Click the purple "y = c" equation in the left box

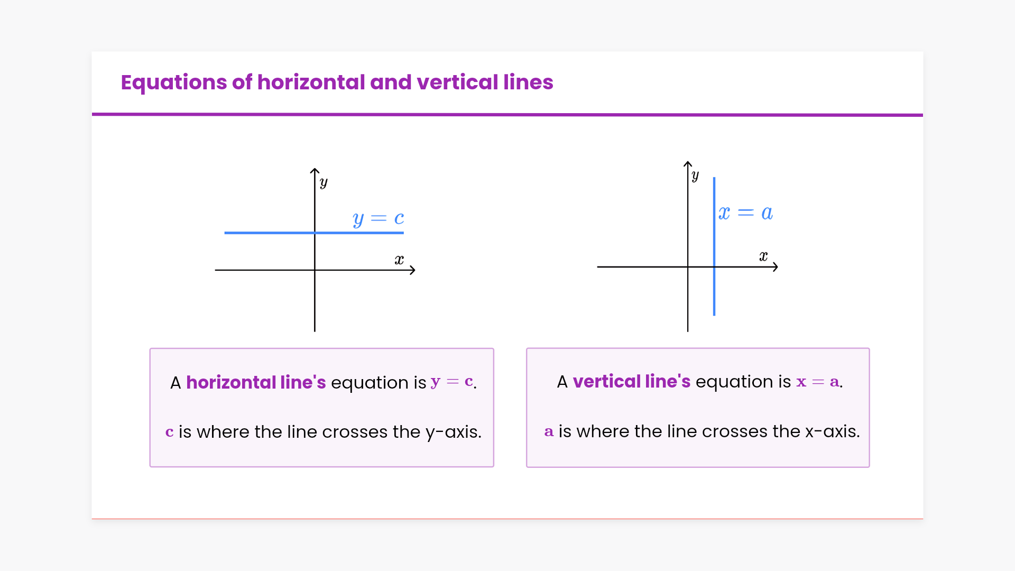(452, 381)
